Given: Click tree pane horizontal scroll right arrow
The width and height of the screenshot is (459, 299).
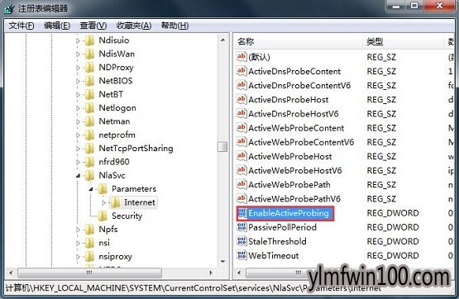Looking at the screenshot, I should pyautogui.click(x=211, y=273).
